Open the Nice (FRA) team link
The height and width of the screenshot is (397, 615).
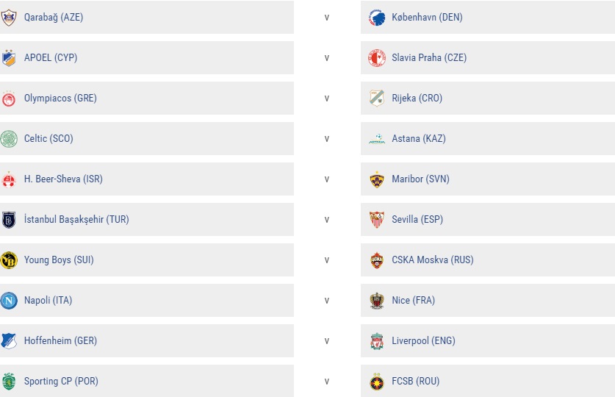coord(414,300)
